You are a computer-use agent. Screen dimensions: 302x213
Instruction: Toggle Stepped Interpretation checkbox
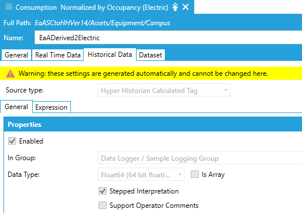click(103, 191)
